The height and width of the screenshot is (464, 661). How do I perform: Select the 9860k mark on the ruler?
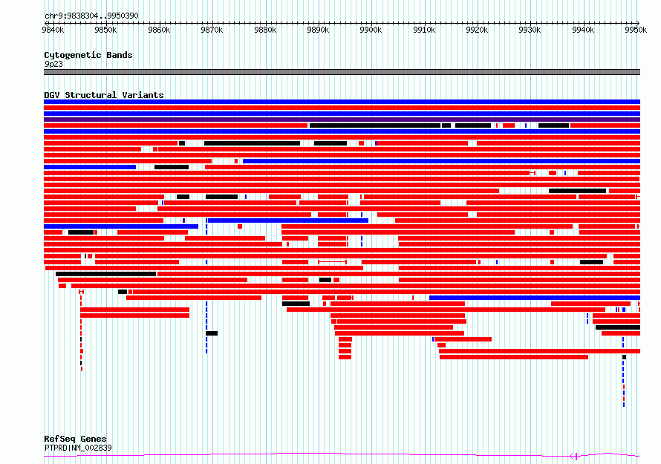click(159, 30)
